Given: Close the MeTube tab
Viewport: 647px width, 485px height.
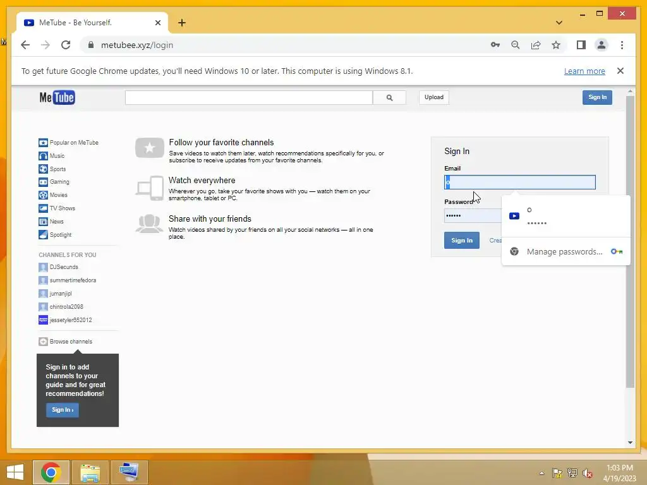Looking at the screenshot, I should click(157, 23).
